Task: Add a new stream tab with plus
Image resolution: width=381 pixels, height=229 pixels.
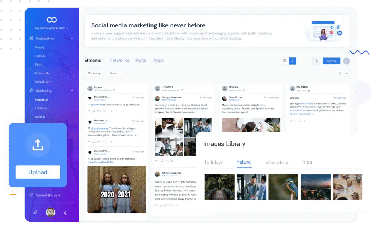Action: click(x=127, y=73)
